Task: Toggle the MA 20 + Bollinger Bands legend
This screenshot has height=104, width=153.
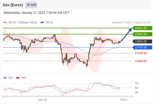Action: tap(23, 23)
